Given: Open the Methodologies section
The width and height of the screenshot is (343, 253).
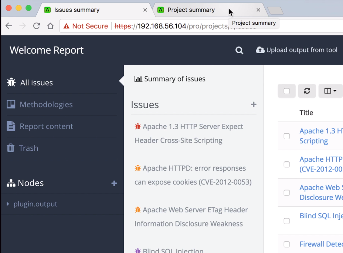Looking at the screenshot, I should coord(45,104).
